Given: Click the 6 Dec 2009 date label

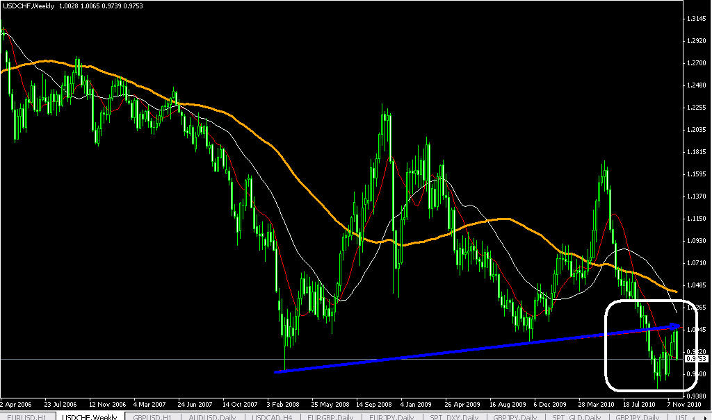Looking at the screenshot, I should (550, 404).
